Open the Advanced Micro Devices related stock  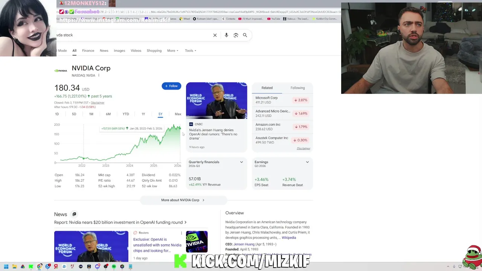pyautogui.click(x=282, y=113)
